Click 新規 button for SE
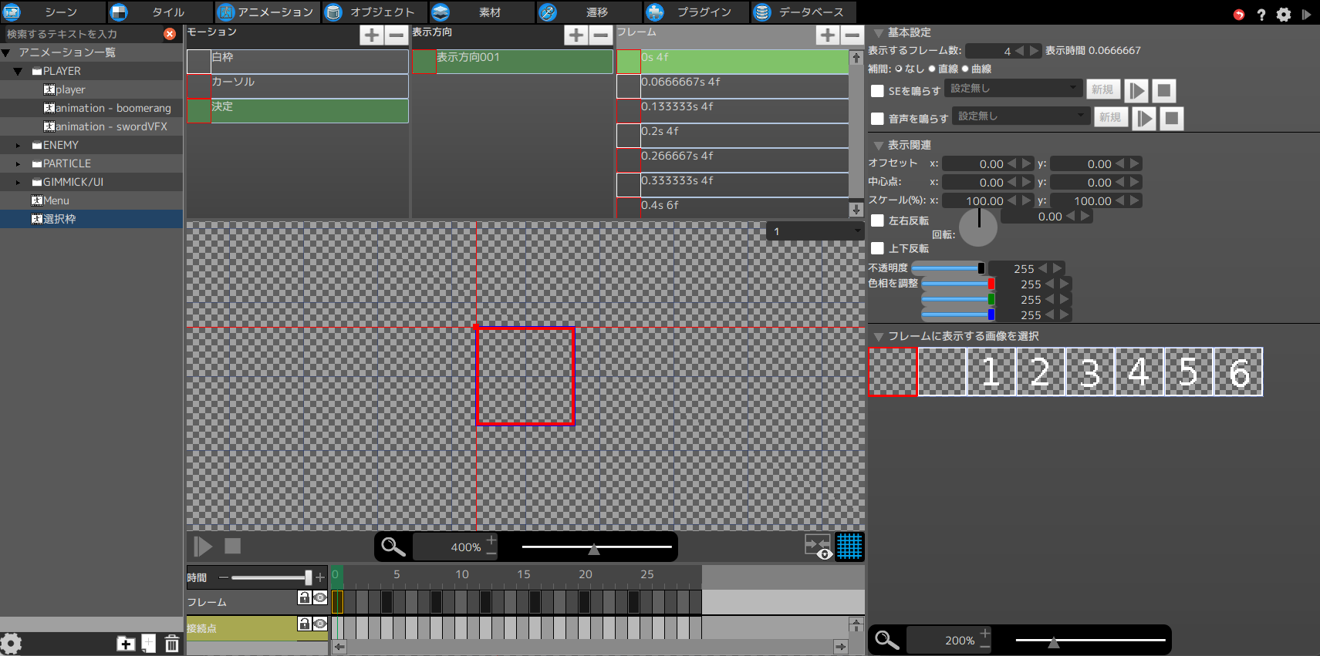 coord(1102,90)
